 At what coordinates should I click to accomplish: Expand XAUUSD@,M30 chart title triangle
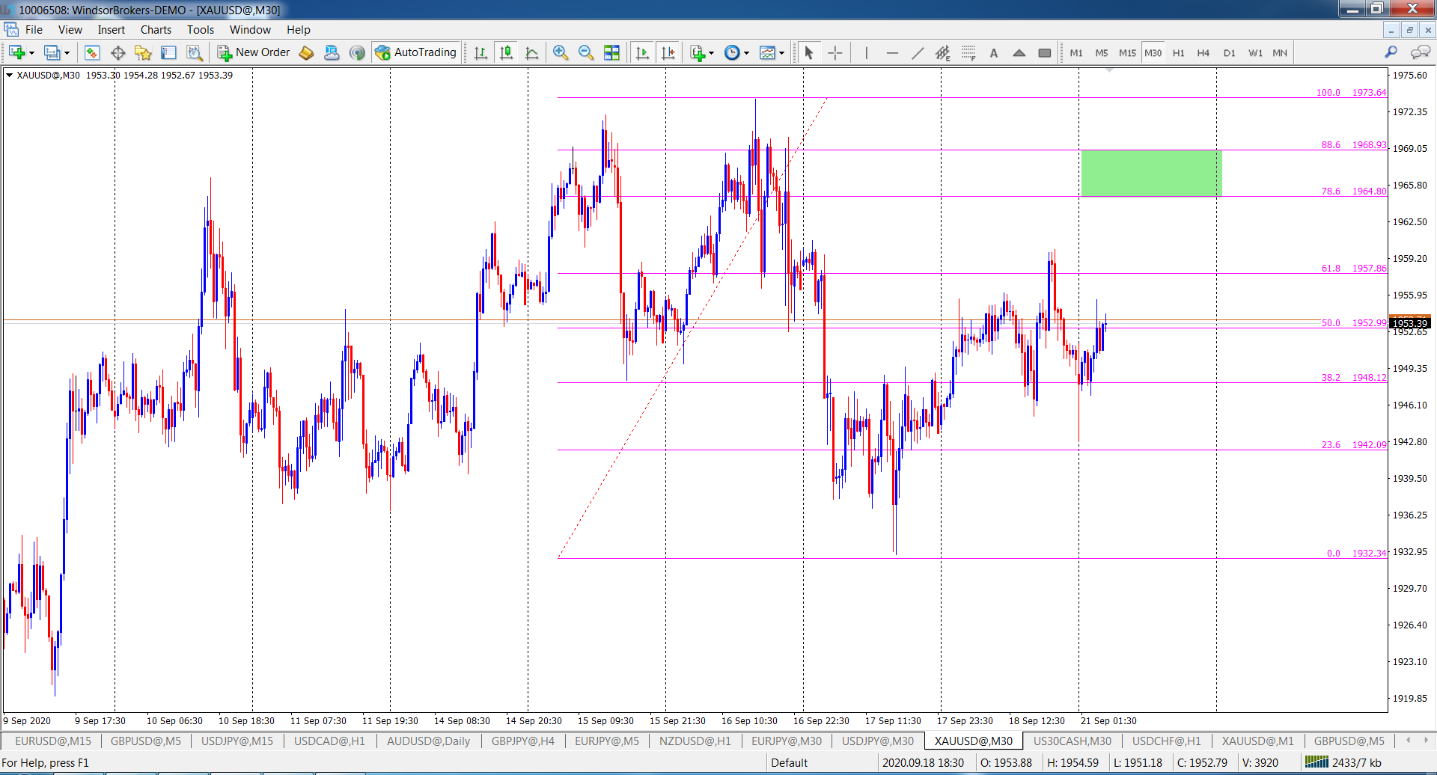pyautogui.click(x=9, y=75)
